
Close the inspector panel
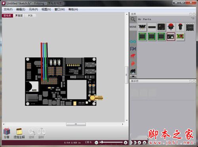194,81
